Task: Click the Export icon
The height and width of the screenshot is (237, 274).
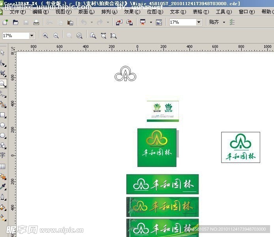Action: point(129,22)
